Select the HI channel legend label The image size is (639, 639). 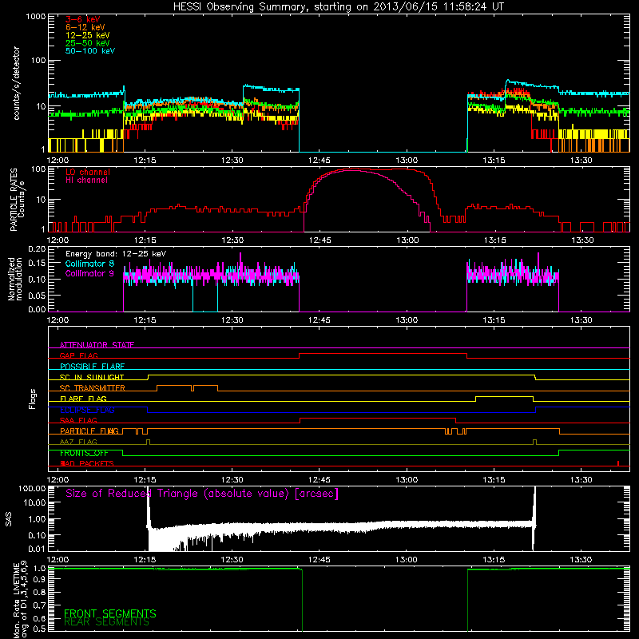click(86, 181)
